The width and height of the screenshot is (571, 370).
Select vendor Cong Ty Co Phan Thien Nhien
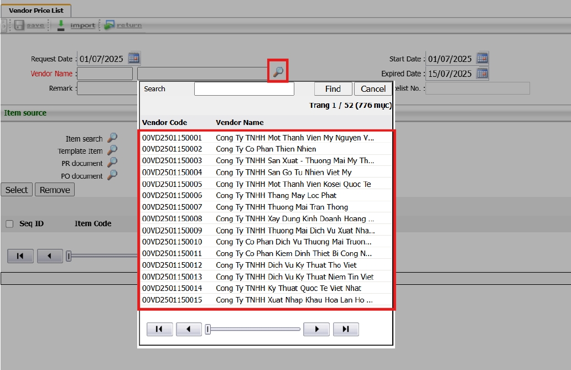click(266, 149)
